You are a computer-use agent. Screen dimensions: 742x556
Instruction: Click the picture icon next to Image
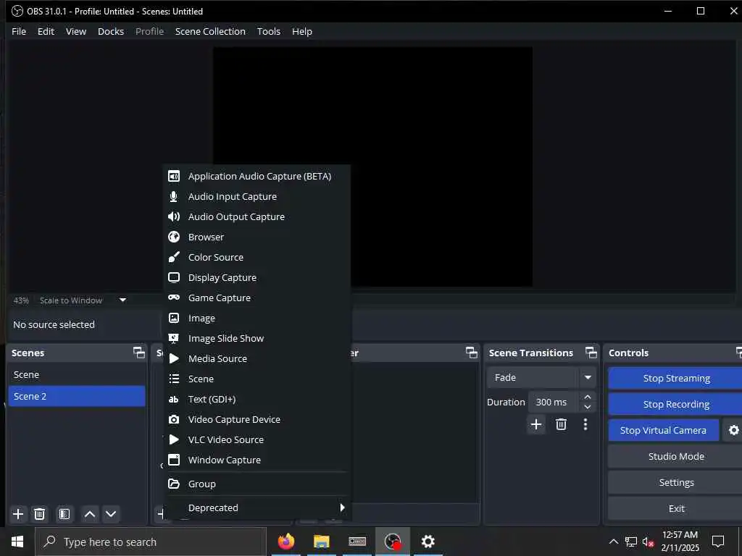pyautogui.click(x=174, y=318)
